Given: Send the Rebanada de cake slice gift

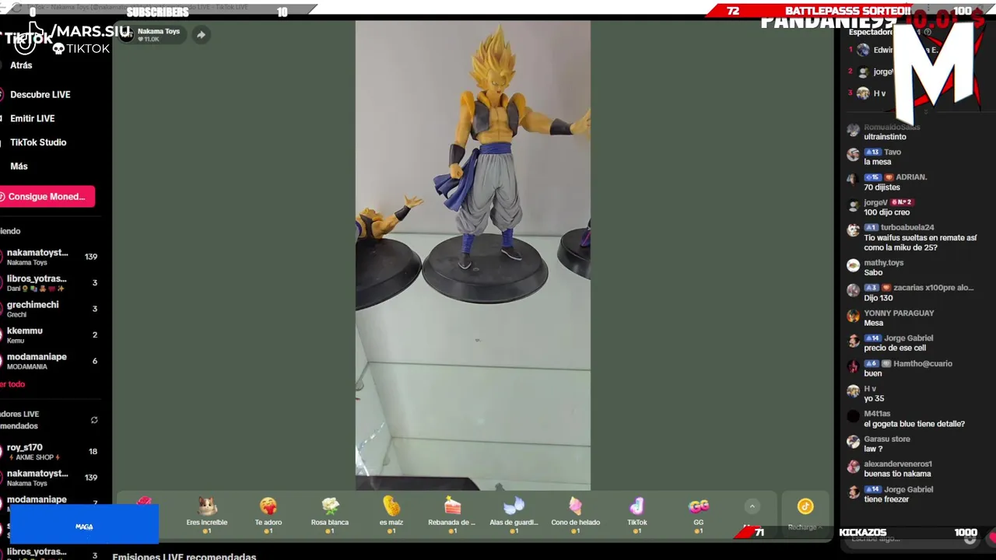Looking at the screenshot, I should tap(452, 514).
